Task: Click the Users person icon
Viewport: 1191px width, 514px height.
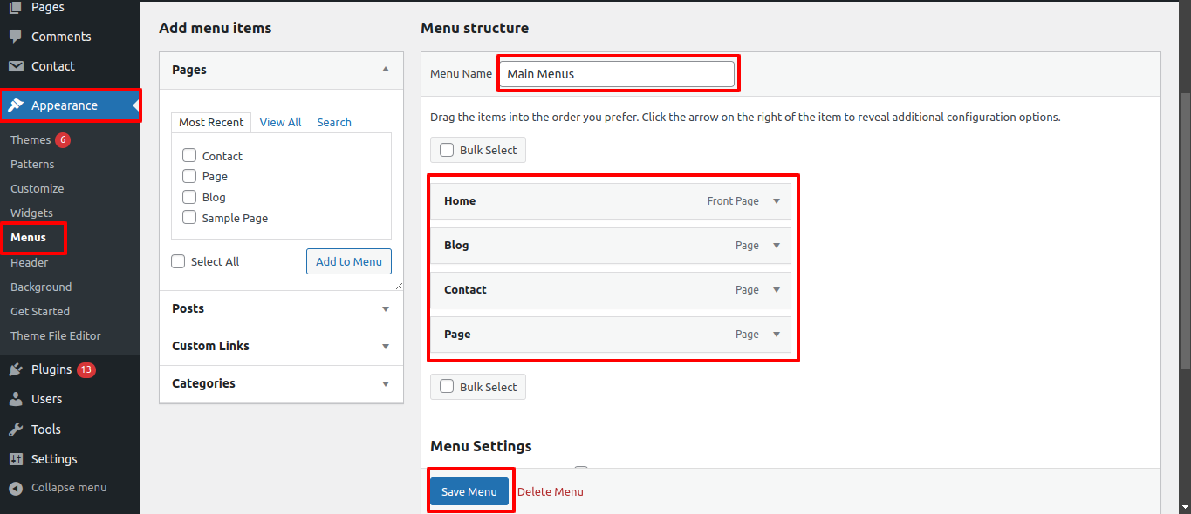Action: (x=16, y=399)
